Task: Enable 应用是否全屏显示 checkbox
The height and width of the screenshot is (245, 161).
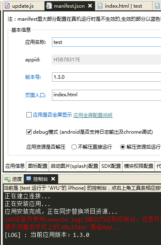Action: click(x=29, y=115)
